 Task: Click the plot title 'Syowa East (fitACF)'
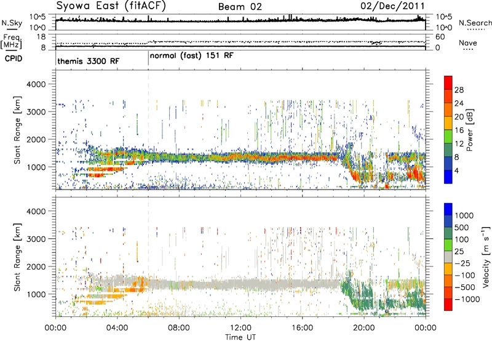[111, 6]
